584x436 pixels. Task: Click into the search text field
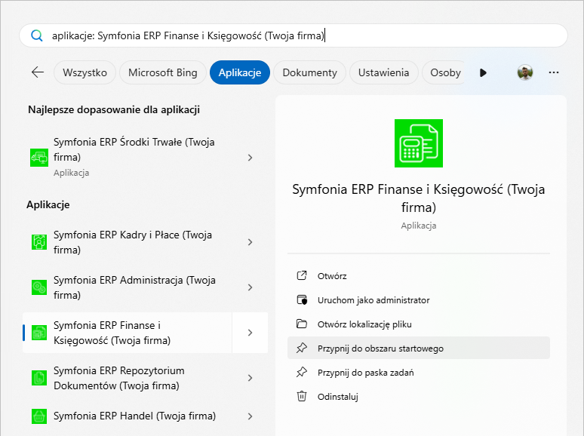click(302, 35)
